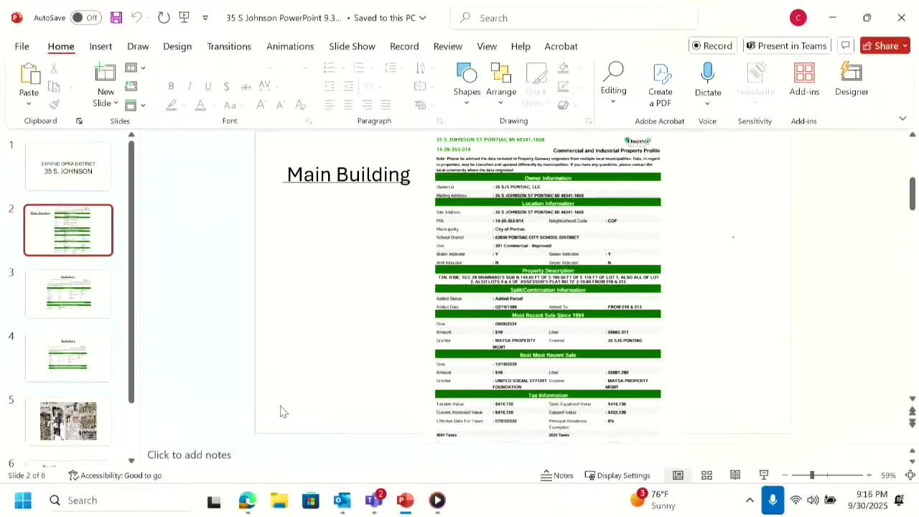The width and height of the screenshot is (919, 517).
Task: Open the Clipboard dialog launcher
Action: tap(79, 121)
